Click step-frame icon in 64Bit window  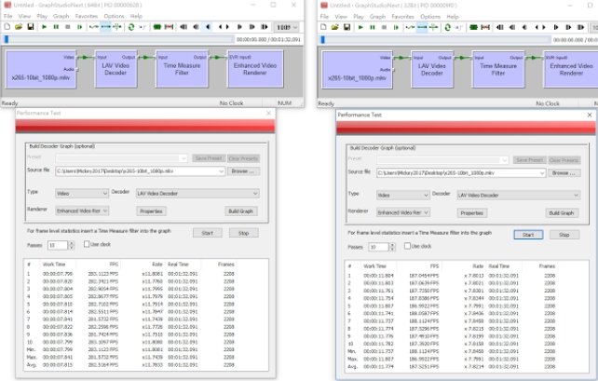pyautogui.click(x=79, y=27)
